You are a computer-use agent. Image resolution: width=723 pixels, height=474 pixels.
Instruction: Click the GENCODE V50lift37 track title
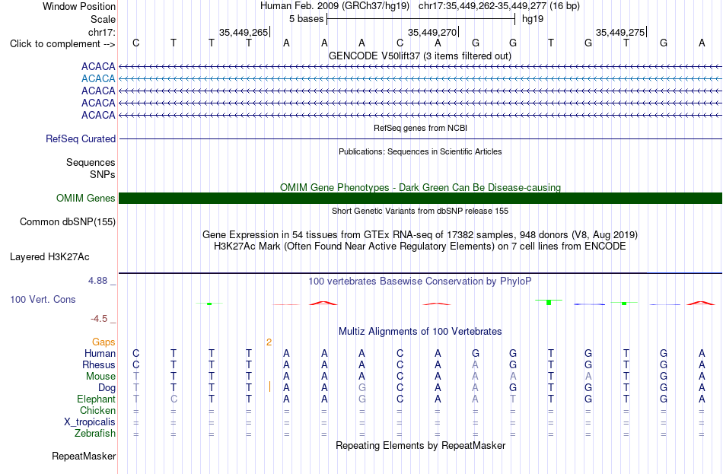(419, 56)
